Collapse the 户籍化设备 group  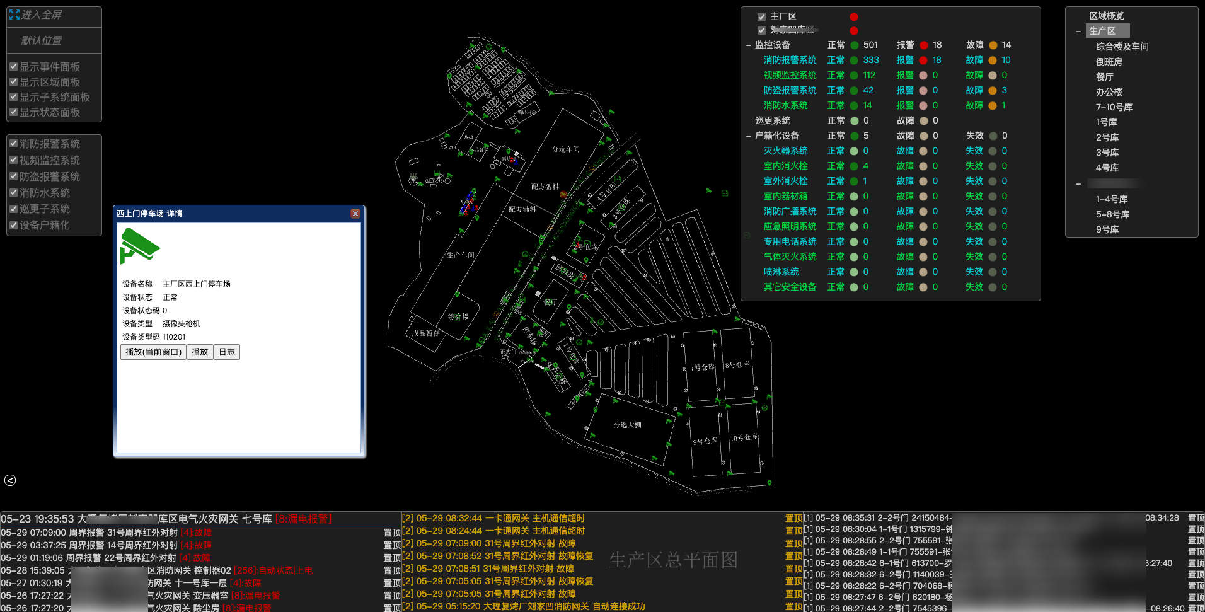pos(748,136)
